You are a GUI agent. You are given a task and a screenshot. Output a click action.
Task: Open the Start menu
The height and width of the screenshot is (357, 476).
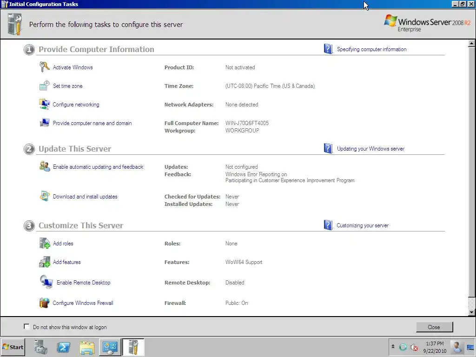[13, 347]
